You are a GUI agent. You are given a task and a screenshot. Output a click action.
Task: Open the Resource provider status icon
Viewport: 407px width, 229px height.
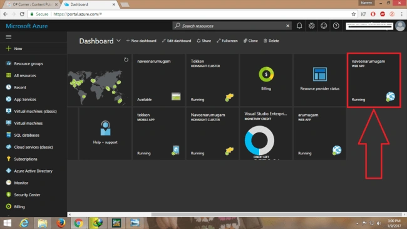pyautogui.click(x=320, y=74)
